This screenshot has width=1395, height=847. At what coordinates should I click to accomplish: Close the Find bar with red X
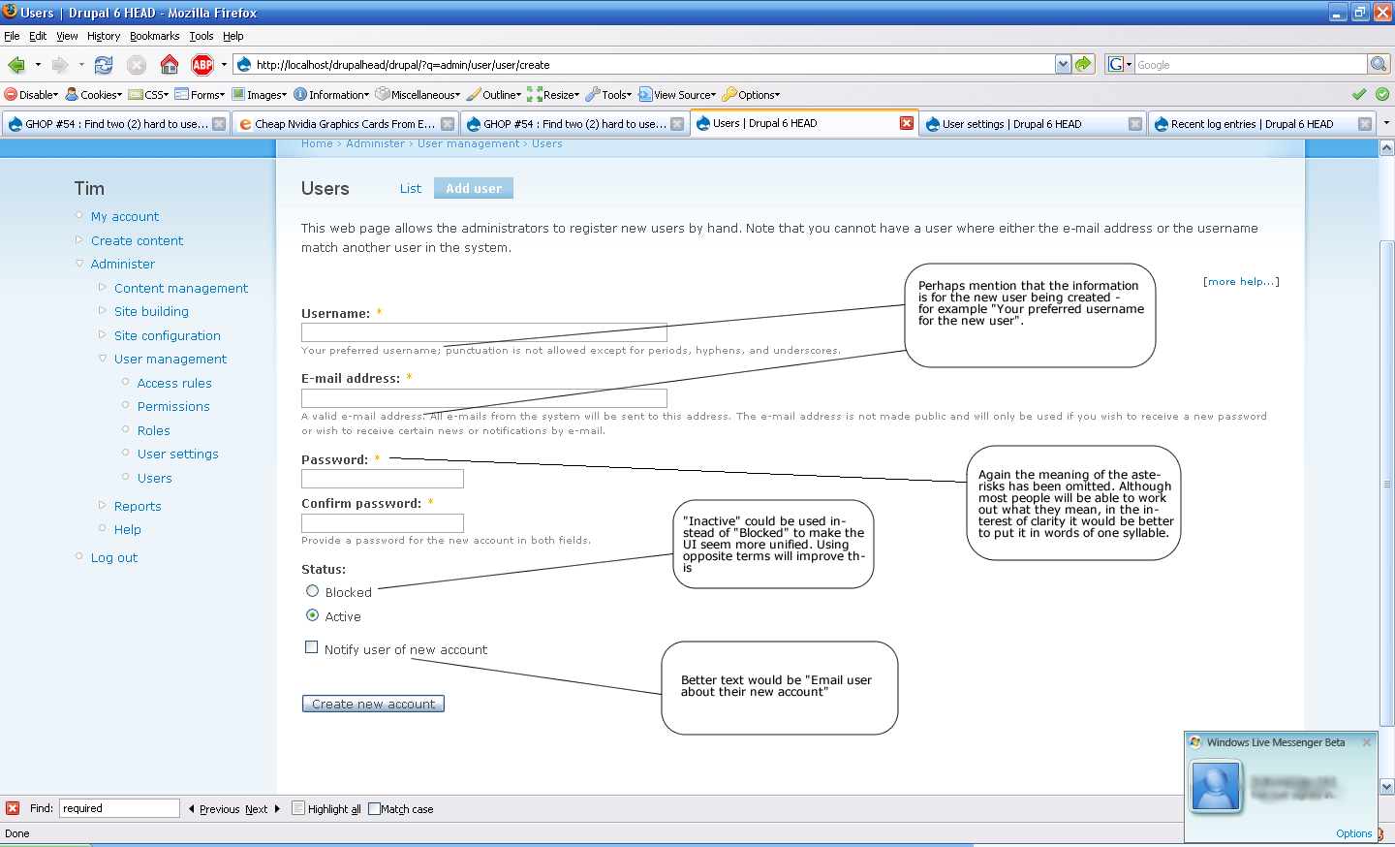[13, 808]
